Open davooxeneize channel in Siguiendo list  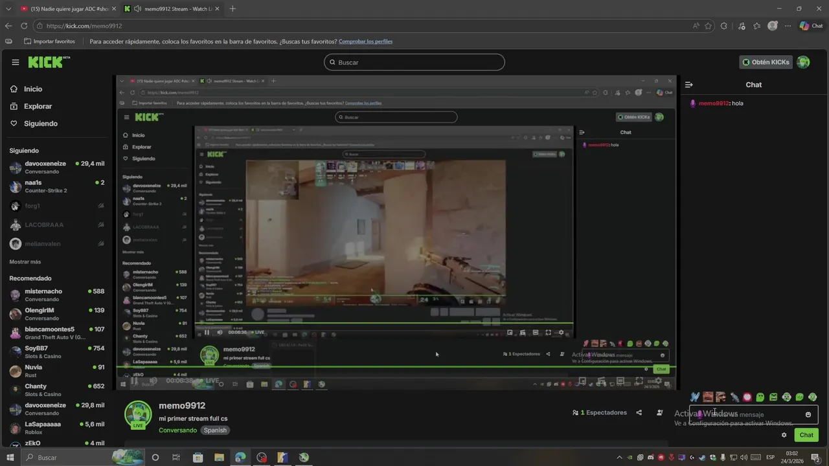pyautogui.click(x=57, y=168)
